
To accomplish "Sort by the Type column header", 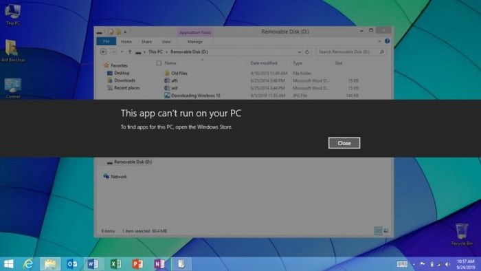I will point(298,63).
